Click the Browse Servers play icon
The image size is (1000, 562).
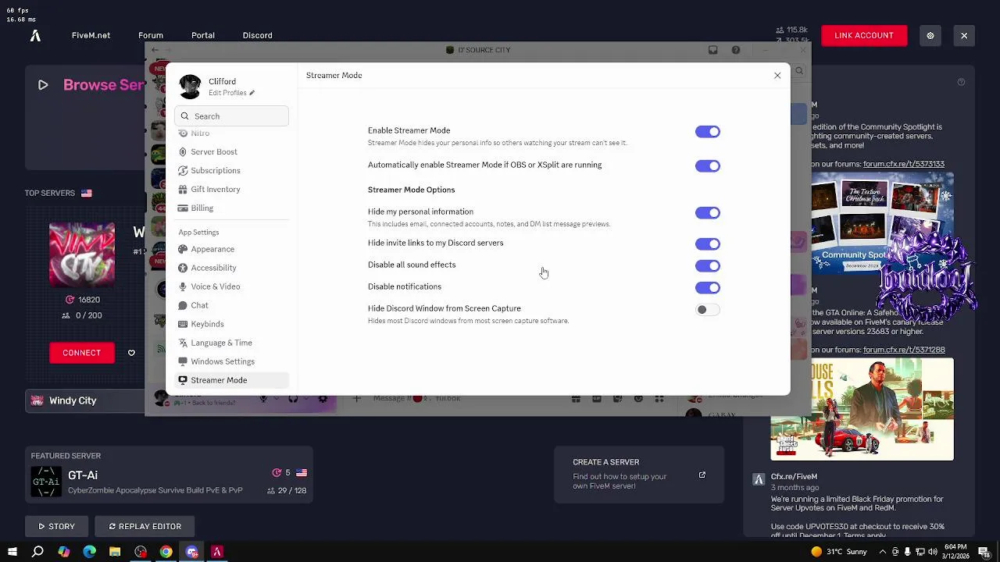pos(43,85)
